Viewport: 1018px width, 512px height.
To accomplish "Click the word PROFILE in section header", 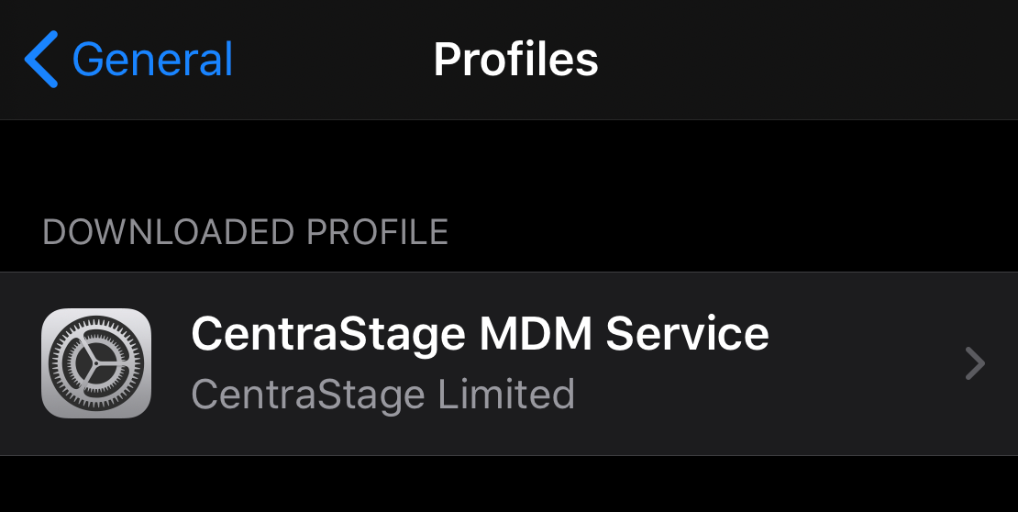I will [377, 232].
